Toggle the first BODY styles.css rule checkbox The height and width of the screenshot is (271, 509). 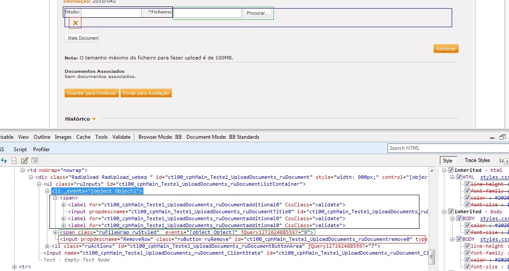click(459, 218)
